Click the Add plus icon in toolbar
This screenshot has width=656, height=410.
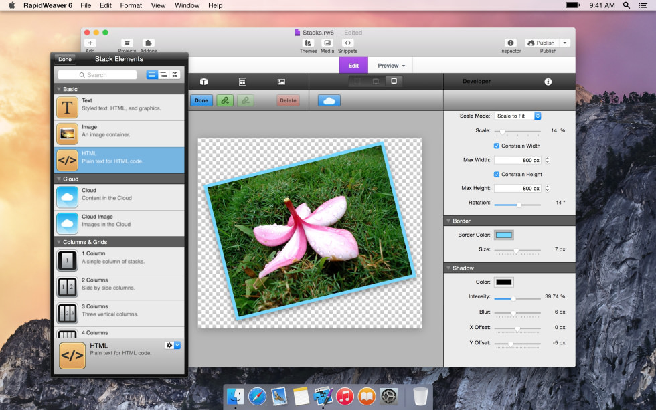90,43
